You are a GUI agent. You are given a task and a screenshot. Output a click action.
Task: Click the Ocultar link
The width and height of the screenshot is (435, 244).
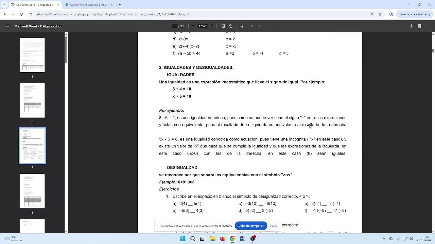274,226
